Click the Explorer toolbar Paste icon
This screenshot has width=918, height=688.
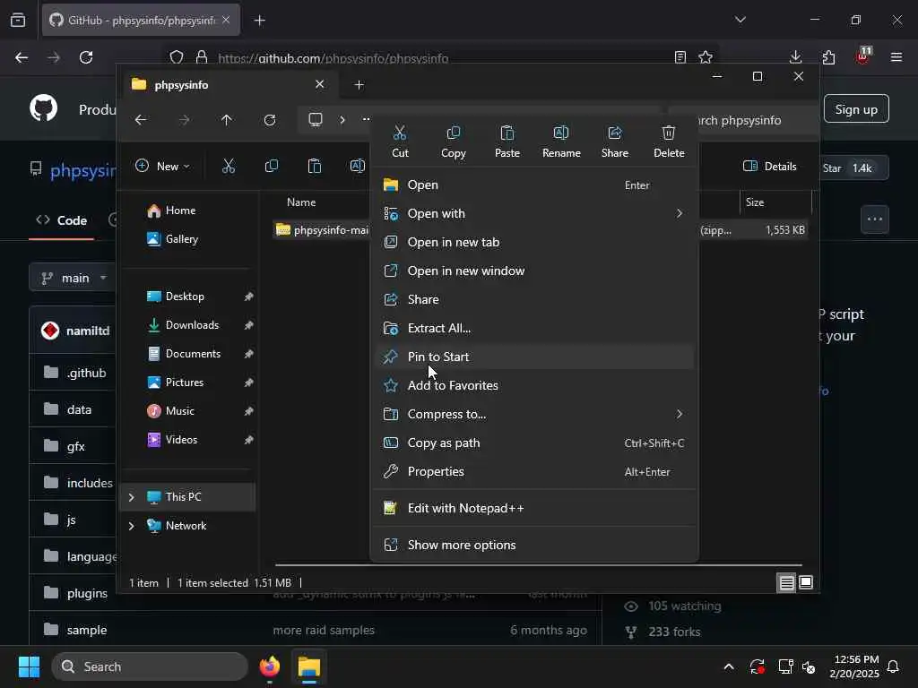(x=315, y=167)
